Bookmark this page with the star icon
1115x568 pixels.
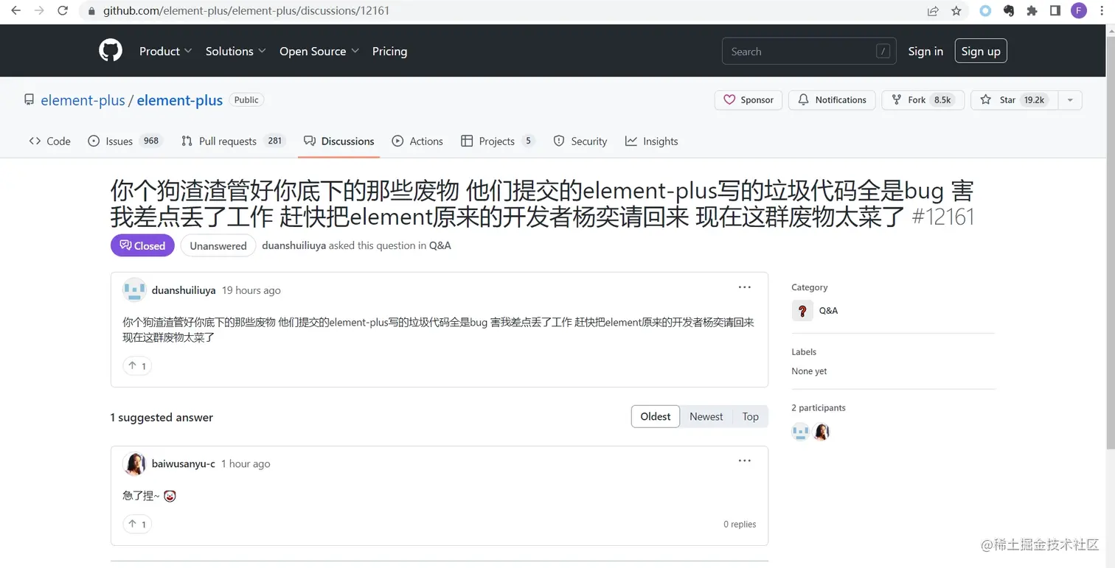(x=956, y=11)
